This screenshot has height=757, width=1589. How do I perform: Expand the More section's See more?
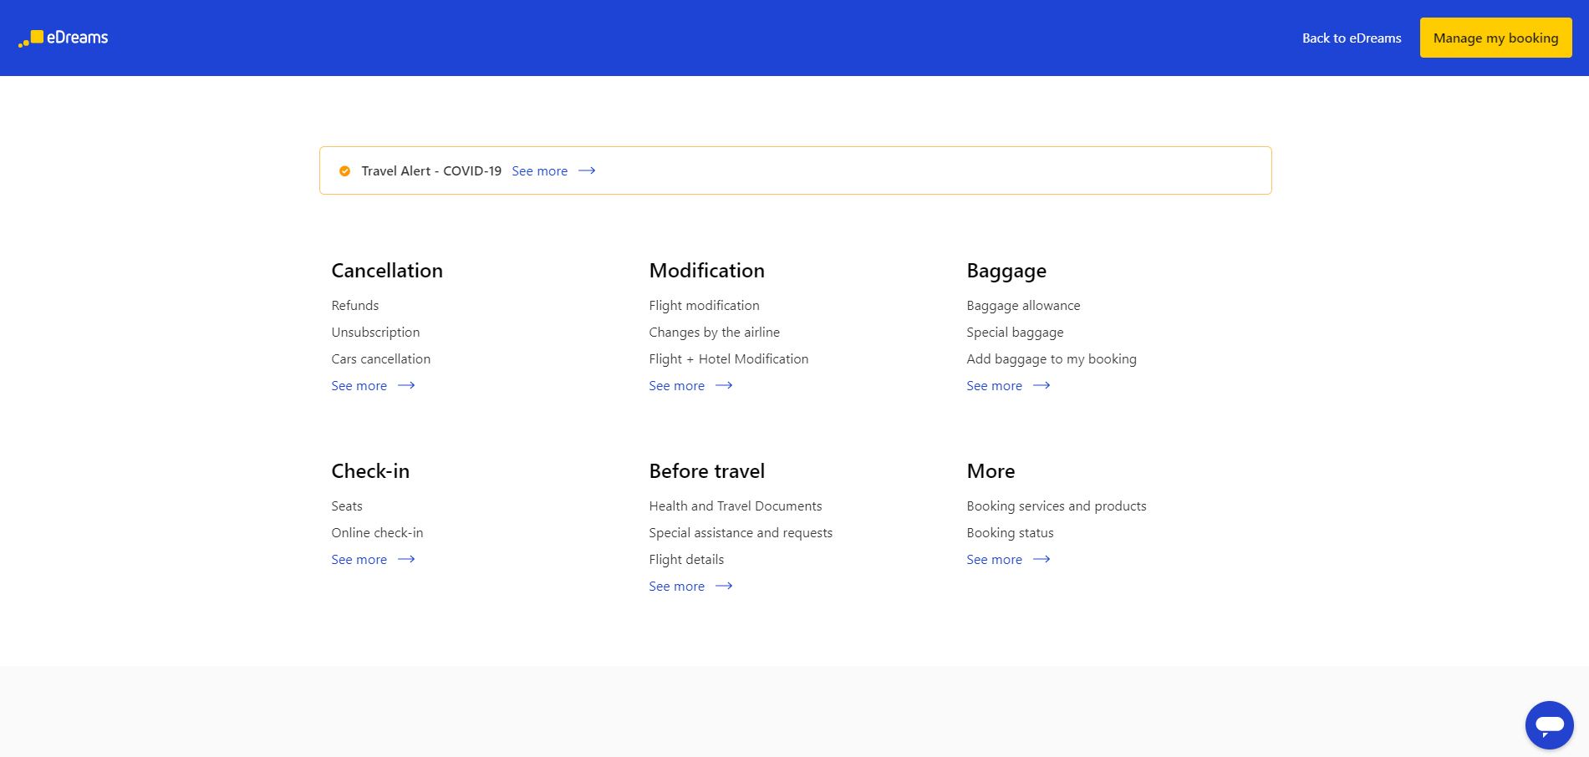(x=994, y=560)
